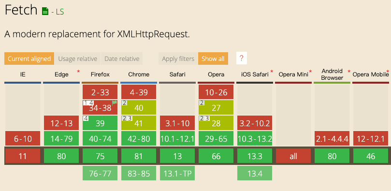Click the Android Browser column header

(332, 74)
